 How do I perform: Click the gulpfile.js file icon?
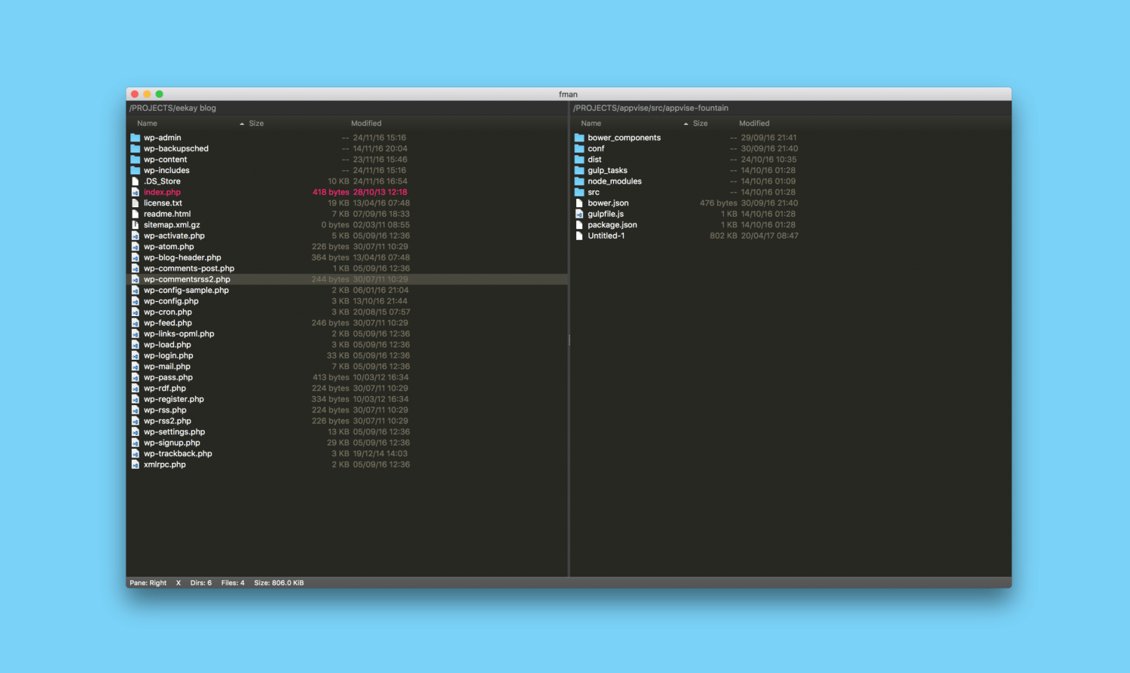pyautogui.click(x=579, y=214)
